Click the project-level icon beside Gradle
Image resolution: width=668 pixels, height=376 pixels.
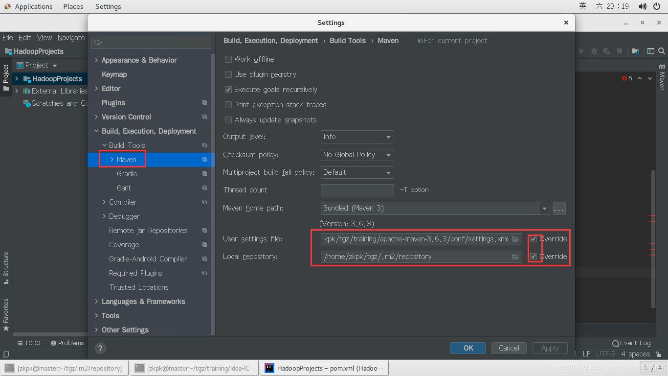pyautogui.click(x=204, y=174)
